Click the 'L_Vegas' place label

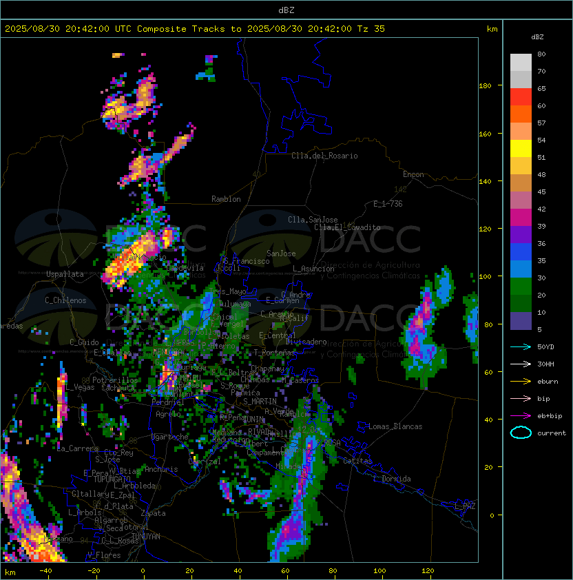80,387
